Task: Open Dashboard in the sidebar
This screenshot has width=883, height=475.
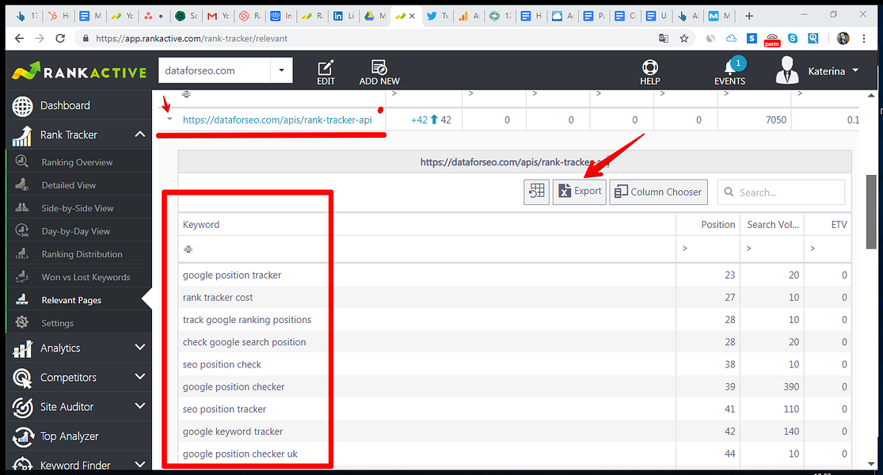Action: (79, 105)
